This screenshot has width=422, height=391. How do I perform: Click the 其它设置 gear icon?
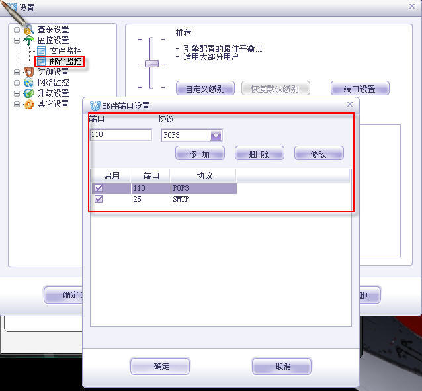(29, 104)
